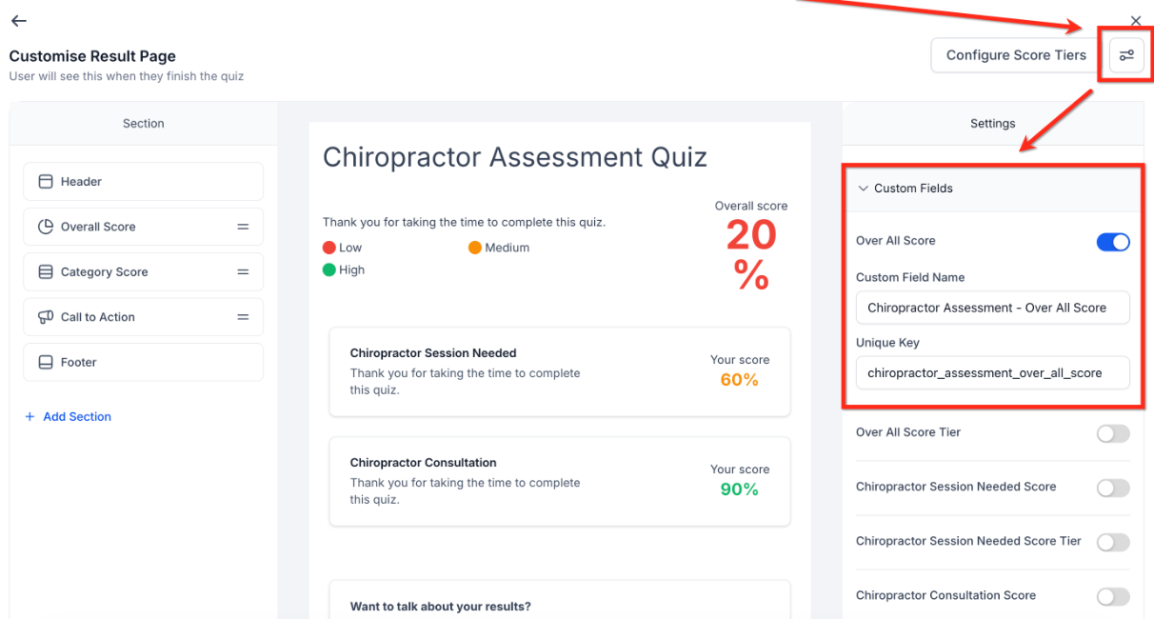Turn on Chiropractor Session Needed Score toggle
This screenshot has height=619, width=1154.
1113,488
